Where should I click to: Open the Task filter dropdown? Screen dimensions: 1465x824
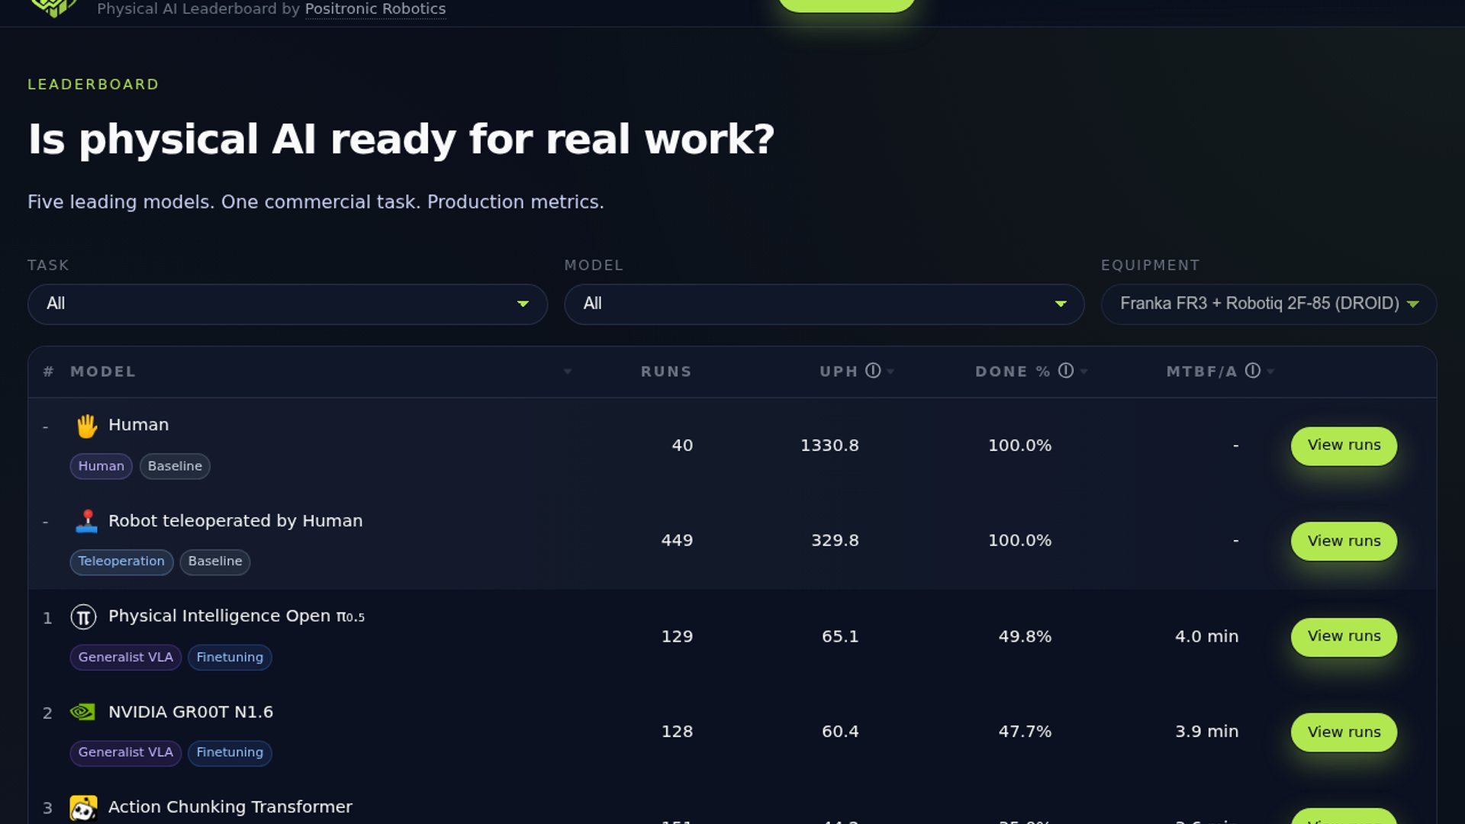(287, 304)
